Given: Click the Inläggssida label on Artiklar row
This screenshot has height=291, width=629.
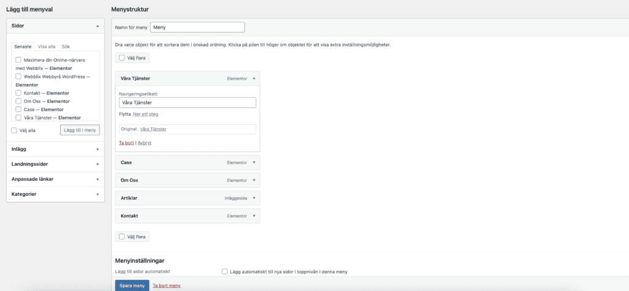Looking at the screenshot, I should click(236, 198).
